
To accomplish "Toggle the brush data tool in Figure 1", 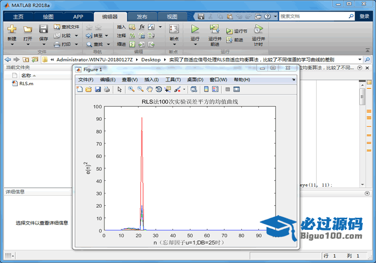I will (x=177, y=89).
